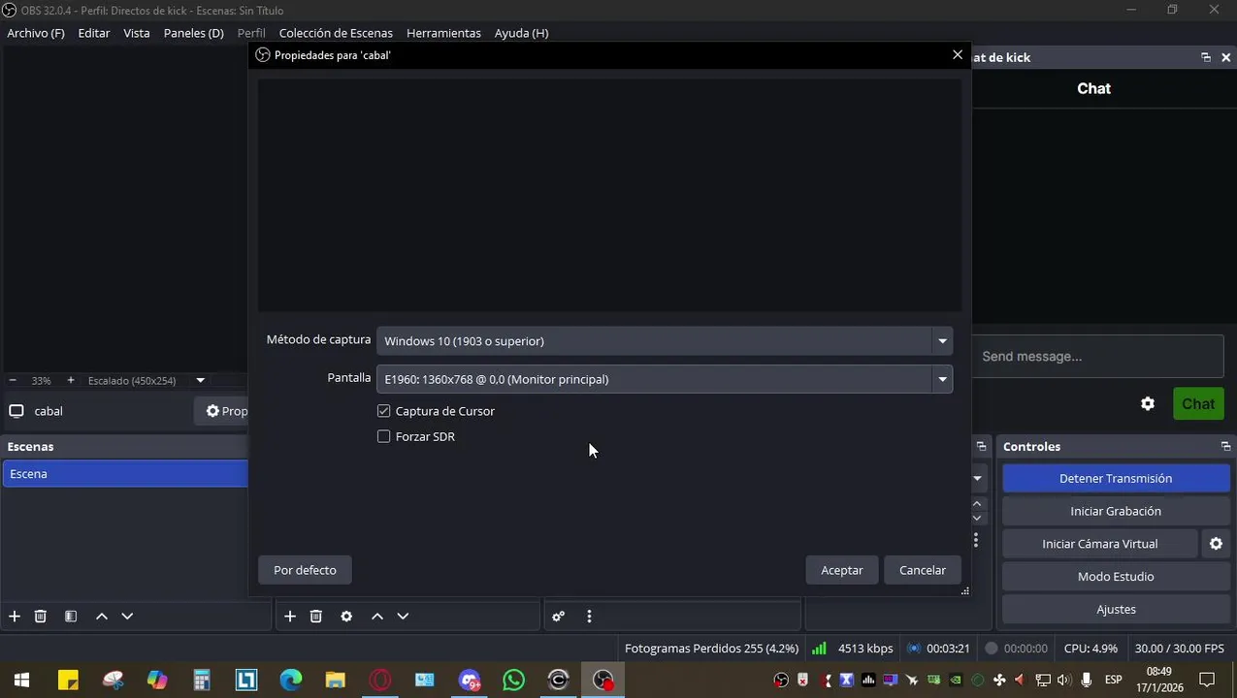Open source properties gear in sources toolbar
This screenshot has height=698, width=1237.
coord(346,617)
